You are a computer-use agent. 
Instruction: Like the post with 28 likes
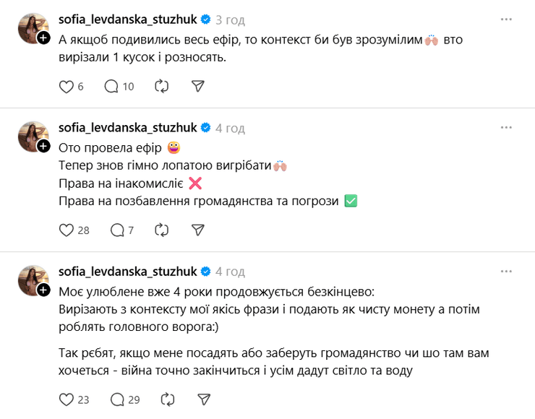[x=66, y=230]
